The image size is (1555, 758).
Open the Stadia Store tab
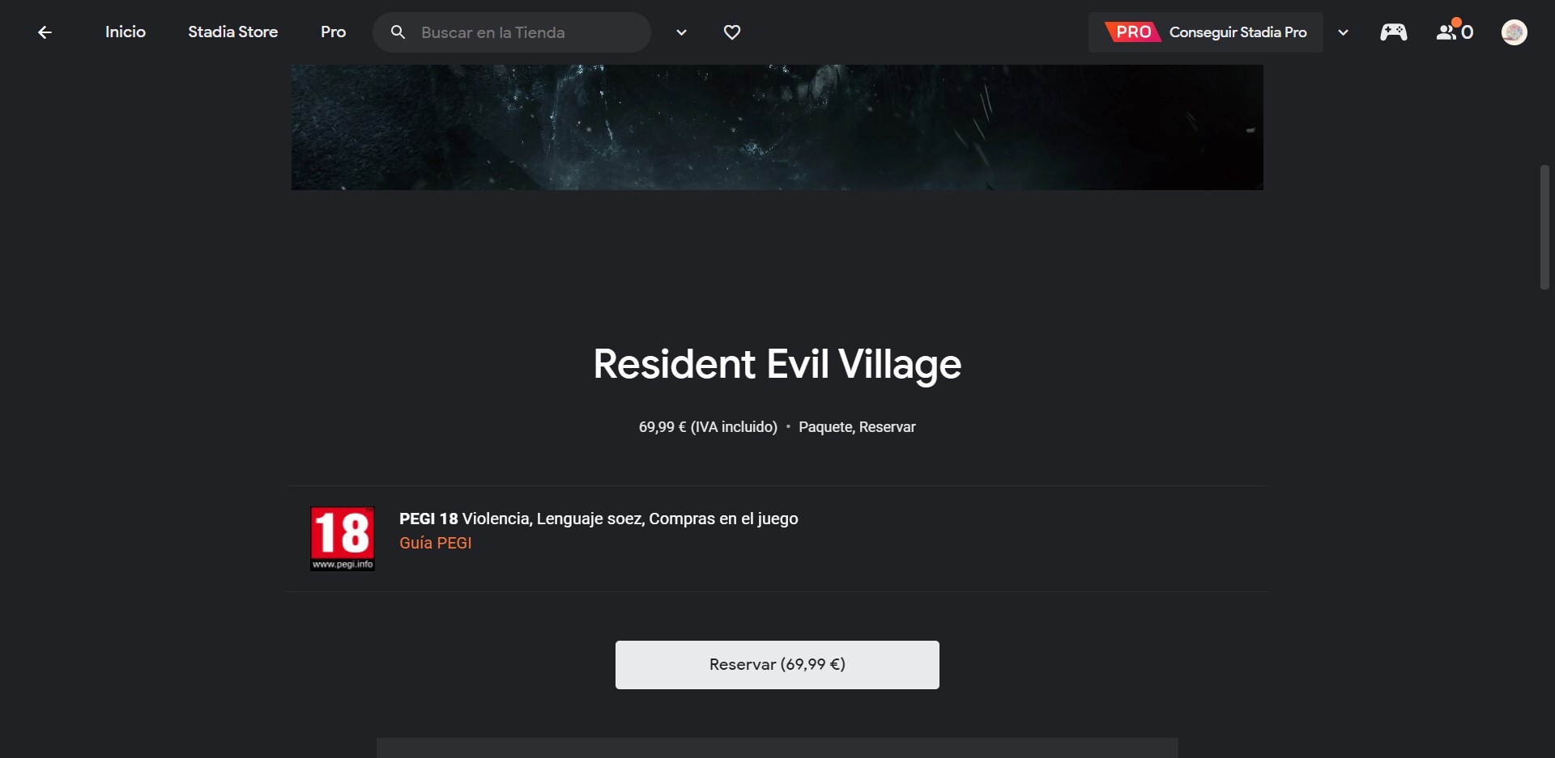[x=233, y=32]
